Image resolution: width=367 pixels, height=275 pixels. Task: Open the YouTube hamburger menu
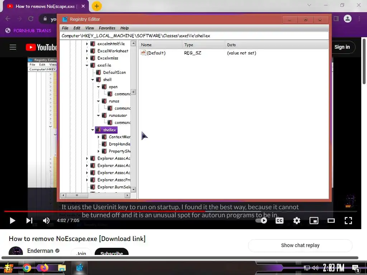(x=13, y=47)
